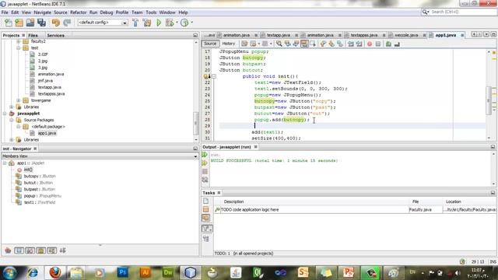Viewport: 498px width, 280px height.
Task: Click the sort icon in Navigator bottom bar
Action: click(x=62, y=250)
